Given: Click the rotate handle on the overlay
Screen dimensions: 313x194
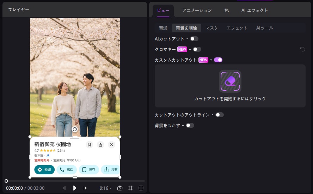Looking at the screenshot, I should coord(75,129).
